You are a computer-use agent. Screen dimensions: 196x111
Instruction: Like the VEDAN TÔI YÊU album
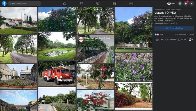(159, 40)
